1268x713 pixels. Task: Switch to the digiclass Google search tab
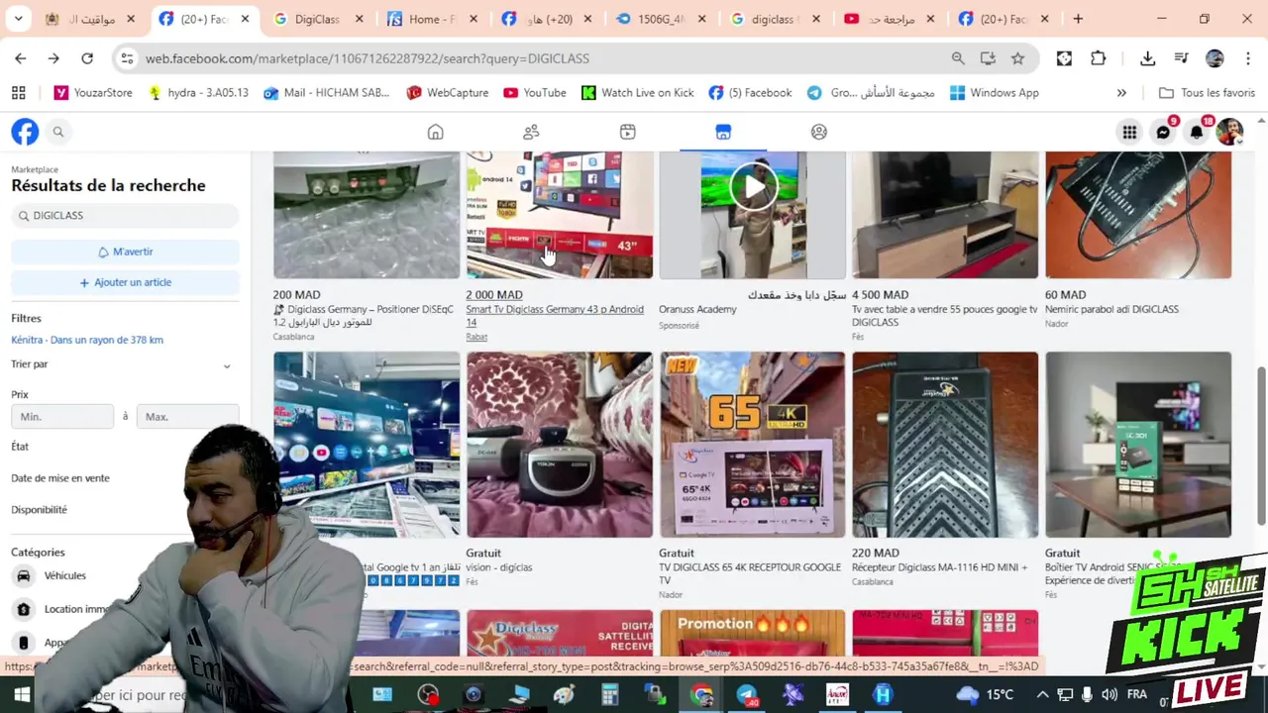(x=776, y=19)
